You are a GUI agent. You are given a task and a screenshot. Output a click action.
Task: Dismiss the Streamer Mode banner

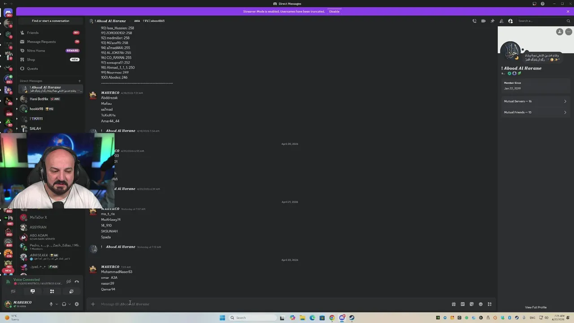click(x=568, y=11)
